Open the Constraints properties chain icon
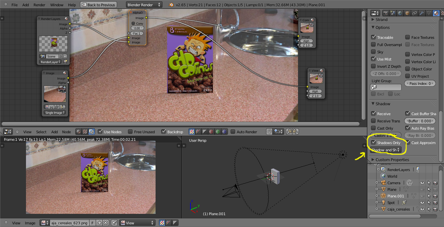This screenshot has height=227, width=444. tap(414, 13)
